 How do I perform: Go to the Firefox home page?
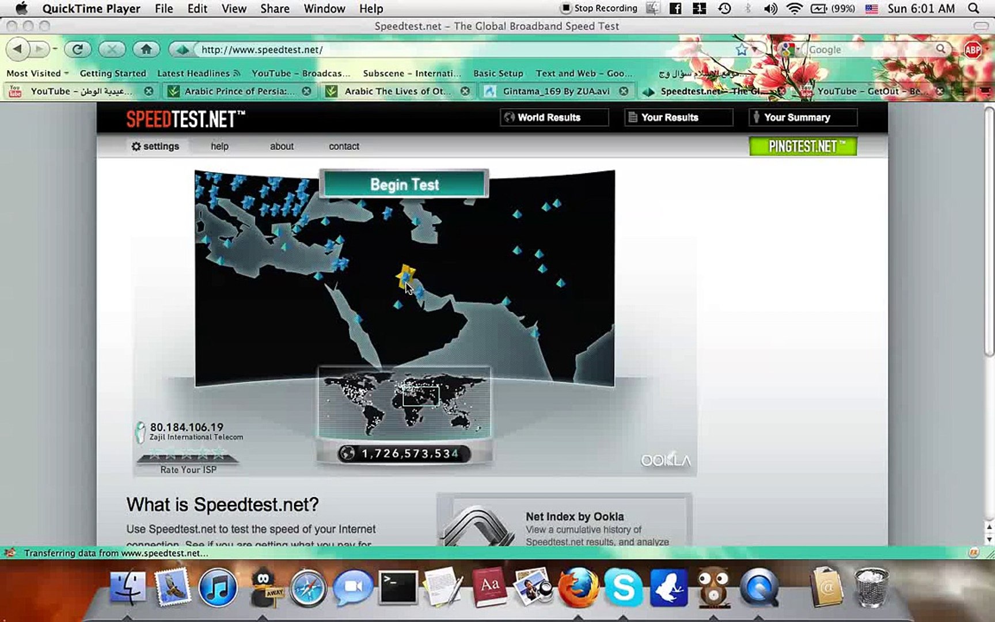tap(146, 50)
